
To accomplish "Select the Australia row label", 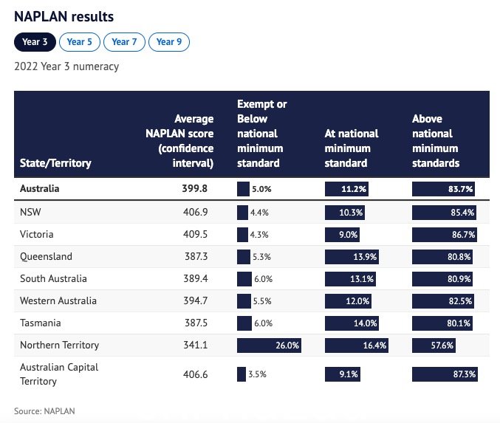I will [40, 188].
